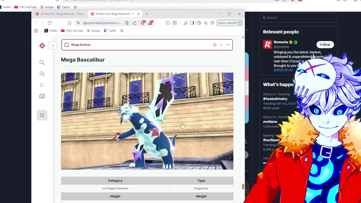Open the unlabeled Google G bookmark

(x=122, y=31)
